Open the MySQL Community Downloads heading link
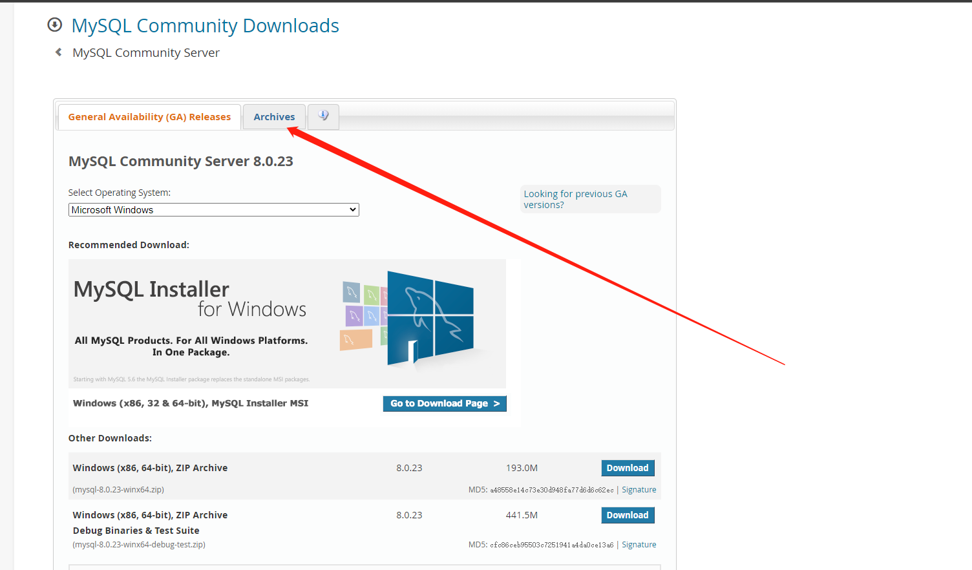Viewport: 972px width, 570px height. coord(205,25)
